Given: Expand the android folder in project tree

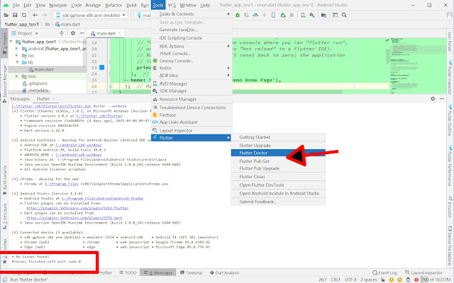Looking at the screenshot, I should [17, 49].
